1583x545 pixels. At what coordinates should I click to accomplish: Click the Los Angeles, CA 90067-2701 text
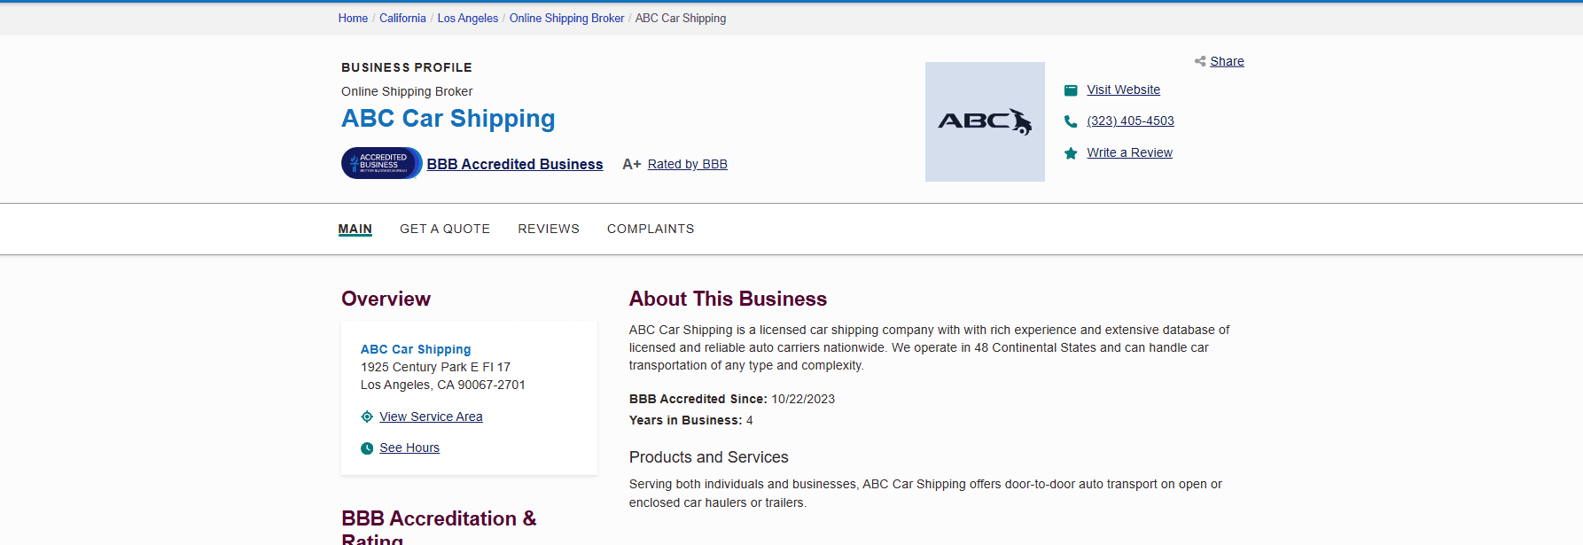pyautogui.click(x=443, y=385)
